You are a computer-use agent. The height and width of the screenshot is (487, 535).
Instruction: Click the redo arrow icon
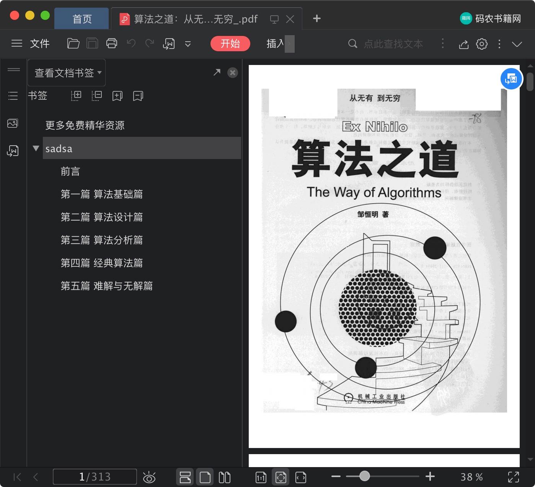tap(150, 44)
